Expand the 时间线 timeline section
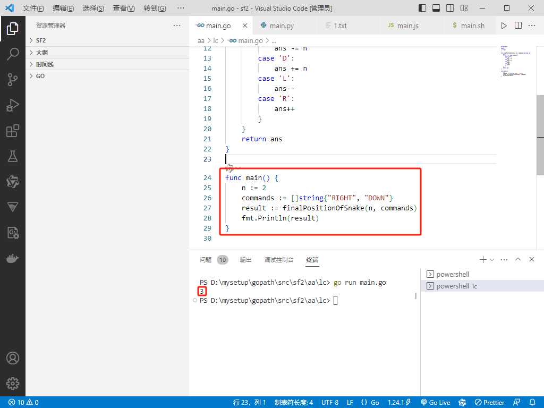This screenshot has width=544, height=408. (107, 64)
